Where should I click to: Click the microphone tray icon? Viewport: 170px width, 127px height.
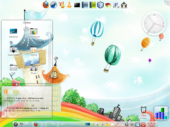[x=117, y=124]
